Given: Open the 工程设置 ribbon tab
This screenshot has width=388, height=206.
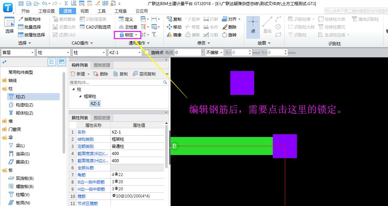Looking at the screenshot, I should pos(46,11).
